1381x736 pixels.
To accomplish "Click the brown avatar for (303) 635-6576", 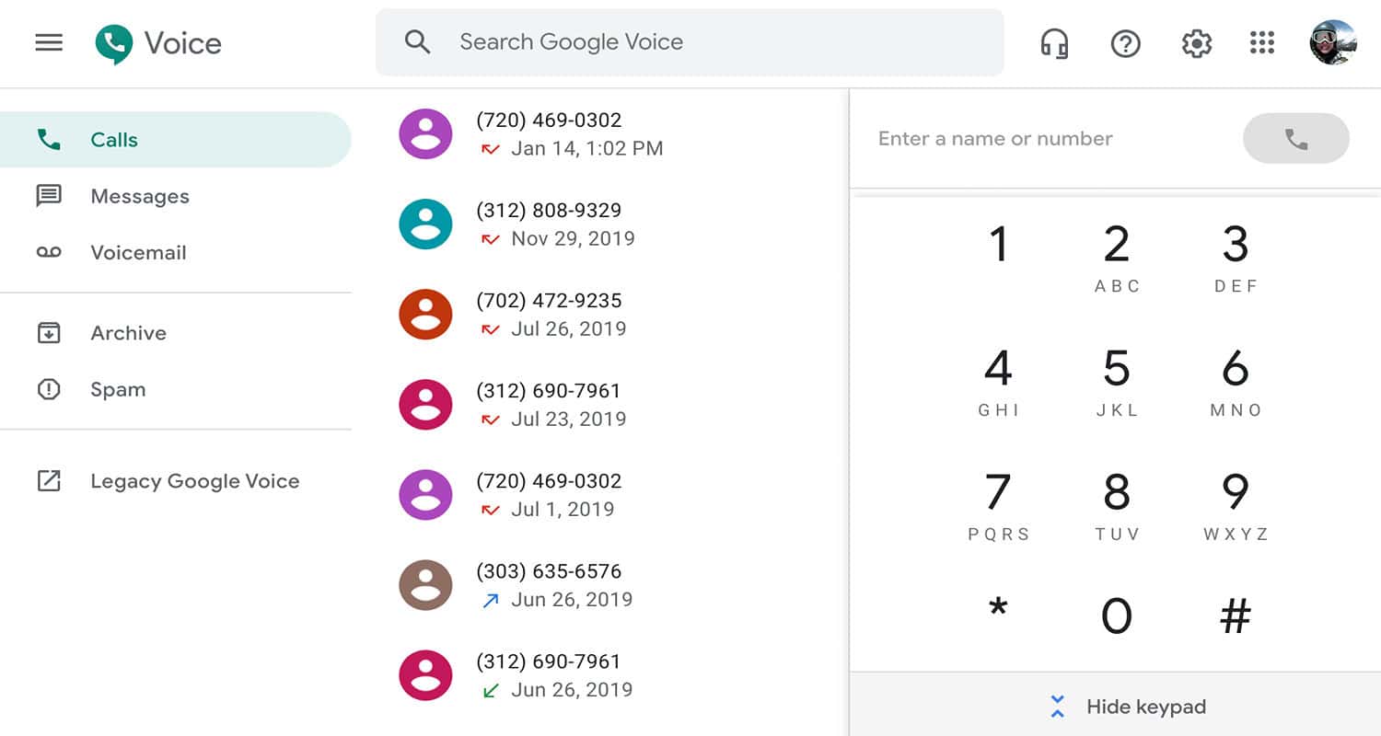I will pyautogui.click(x=425, y=585).
